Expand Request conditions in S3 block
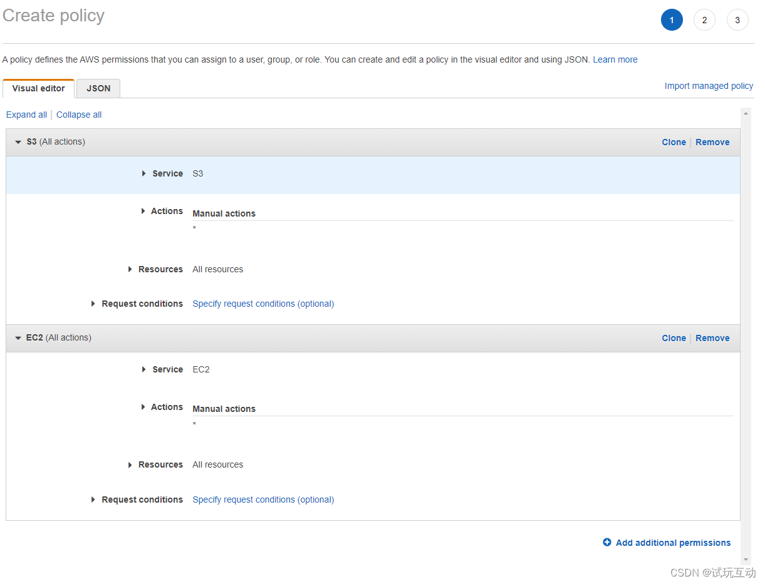This screenshot has width=765, height=584. click(93, 304)
